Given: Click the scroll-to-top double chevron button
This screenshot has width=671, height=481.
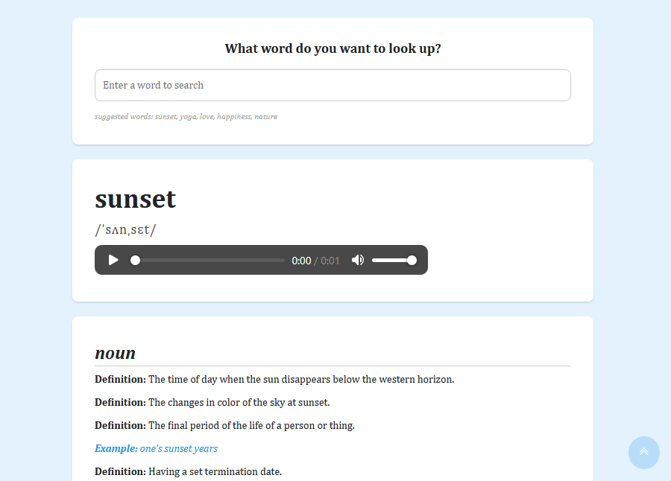Looking at the screenshot, I should [x=643, y=453].
